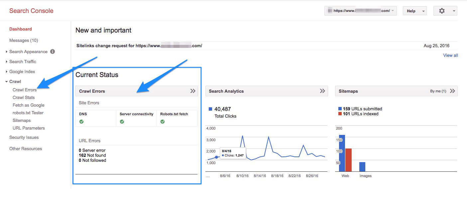Screen dimensions: 467x200
Task: Click the red URLs indexed legend swatch
Action: click(340, 114)
